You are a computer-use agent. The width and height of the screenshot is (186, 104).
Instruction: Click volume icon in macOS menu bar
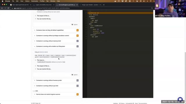click(x=144, y=1)
